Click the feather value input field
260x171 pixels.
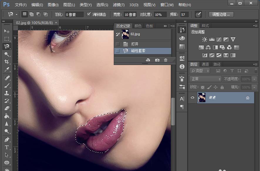click(x=74, y=15)
